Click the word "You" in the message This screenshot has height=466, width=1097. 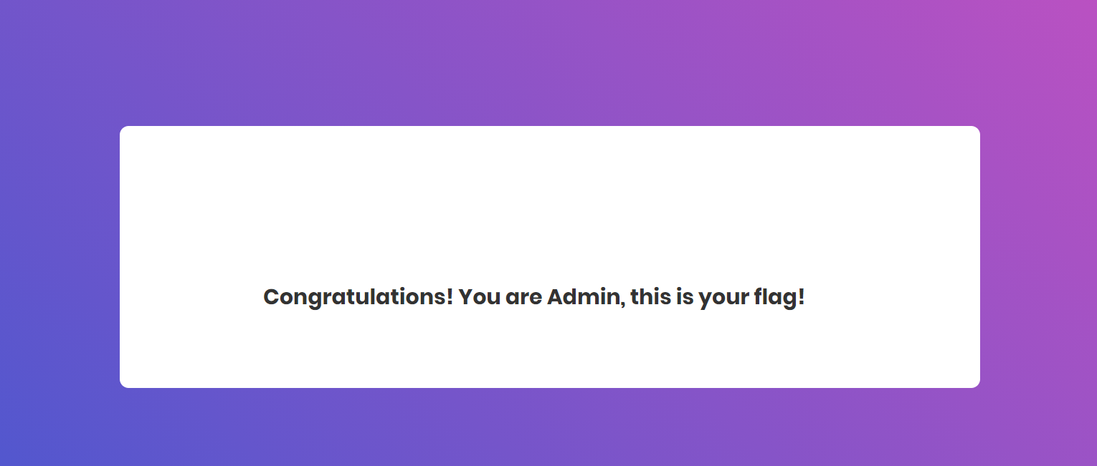(x=479, y=296)
